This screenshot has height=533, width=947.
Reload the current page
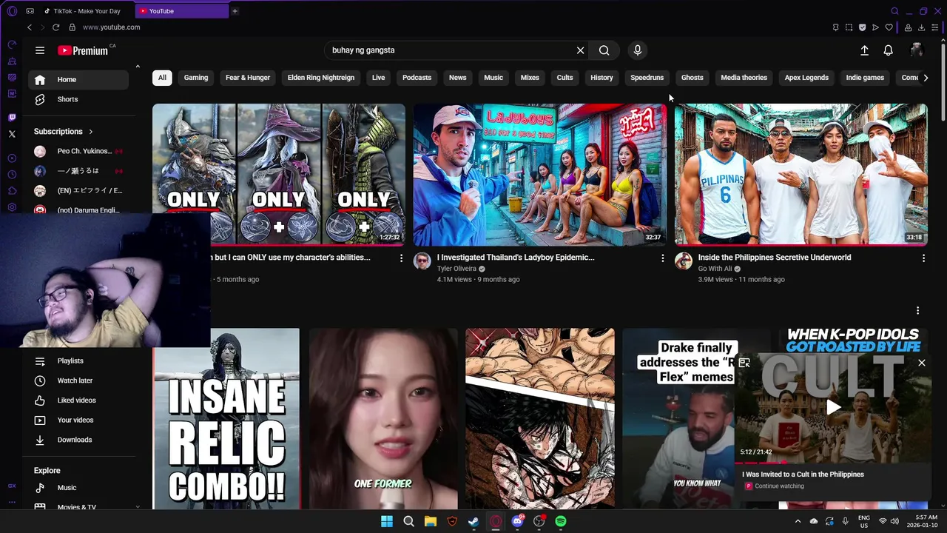55,27
